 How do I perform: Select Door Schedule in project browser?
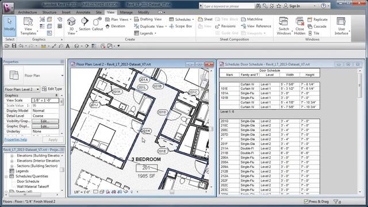(28, 182)
